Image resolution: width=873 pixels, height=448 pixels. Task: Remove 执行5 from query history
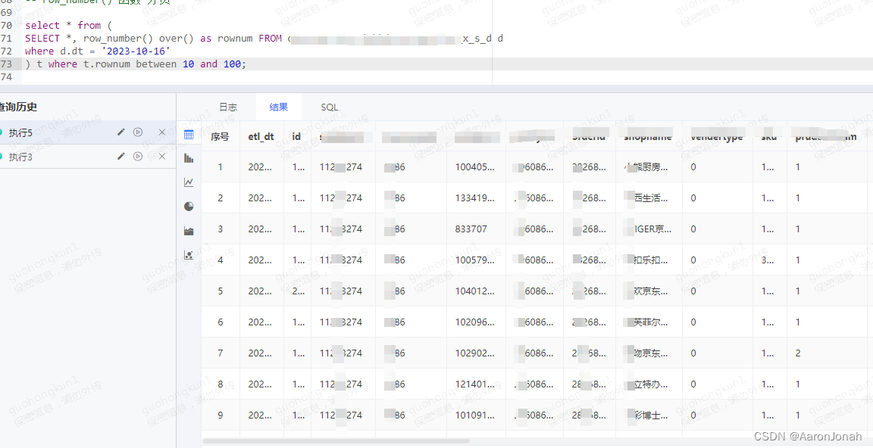161,132
